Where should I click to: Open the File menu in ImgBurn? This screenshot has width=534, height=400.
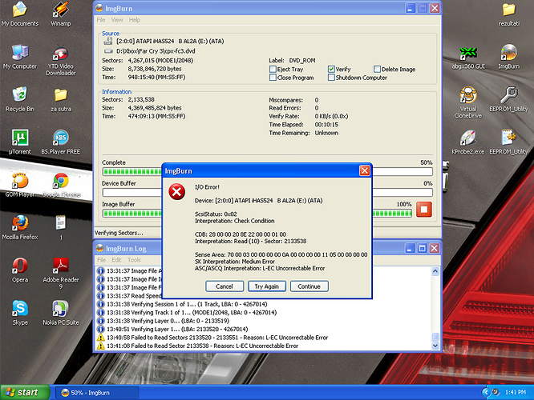point(101,20)
